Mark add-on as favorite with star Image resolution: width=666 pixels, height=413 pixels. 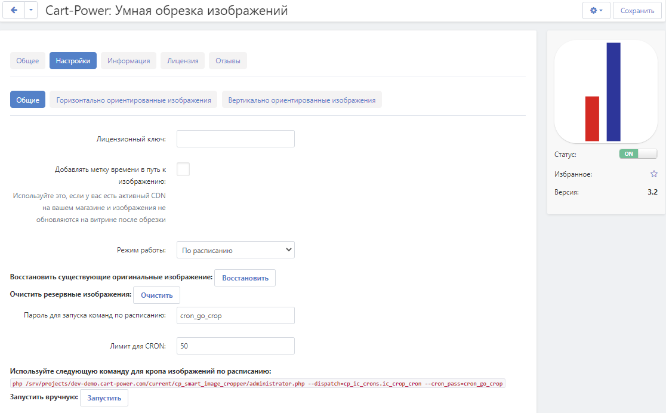pyautogui.click(x=653, y=174)
